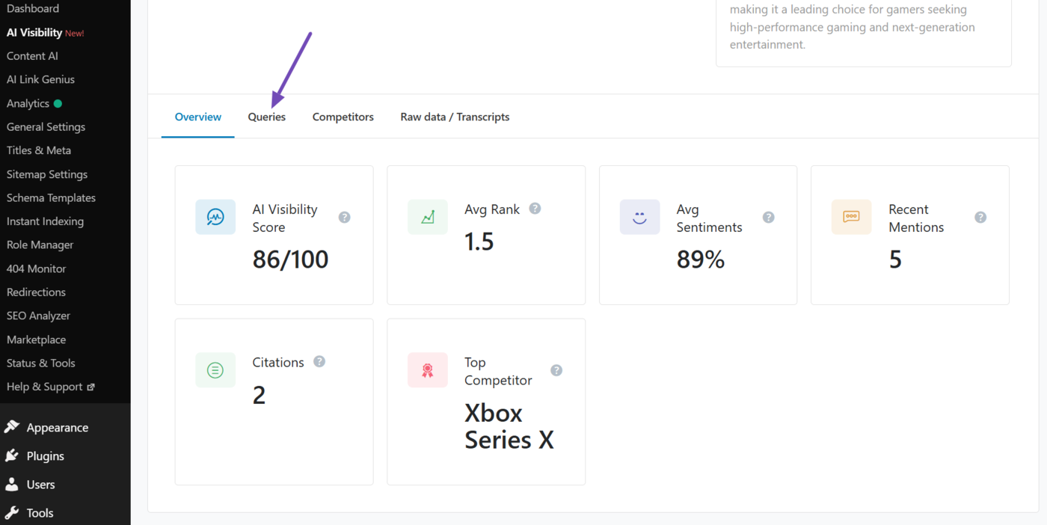Click the AI Visibility Score pulse icon
This screenshot has width=1047, height=525.
point(215,217)
